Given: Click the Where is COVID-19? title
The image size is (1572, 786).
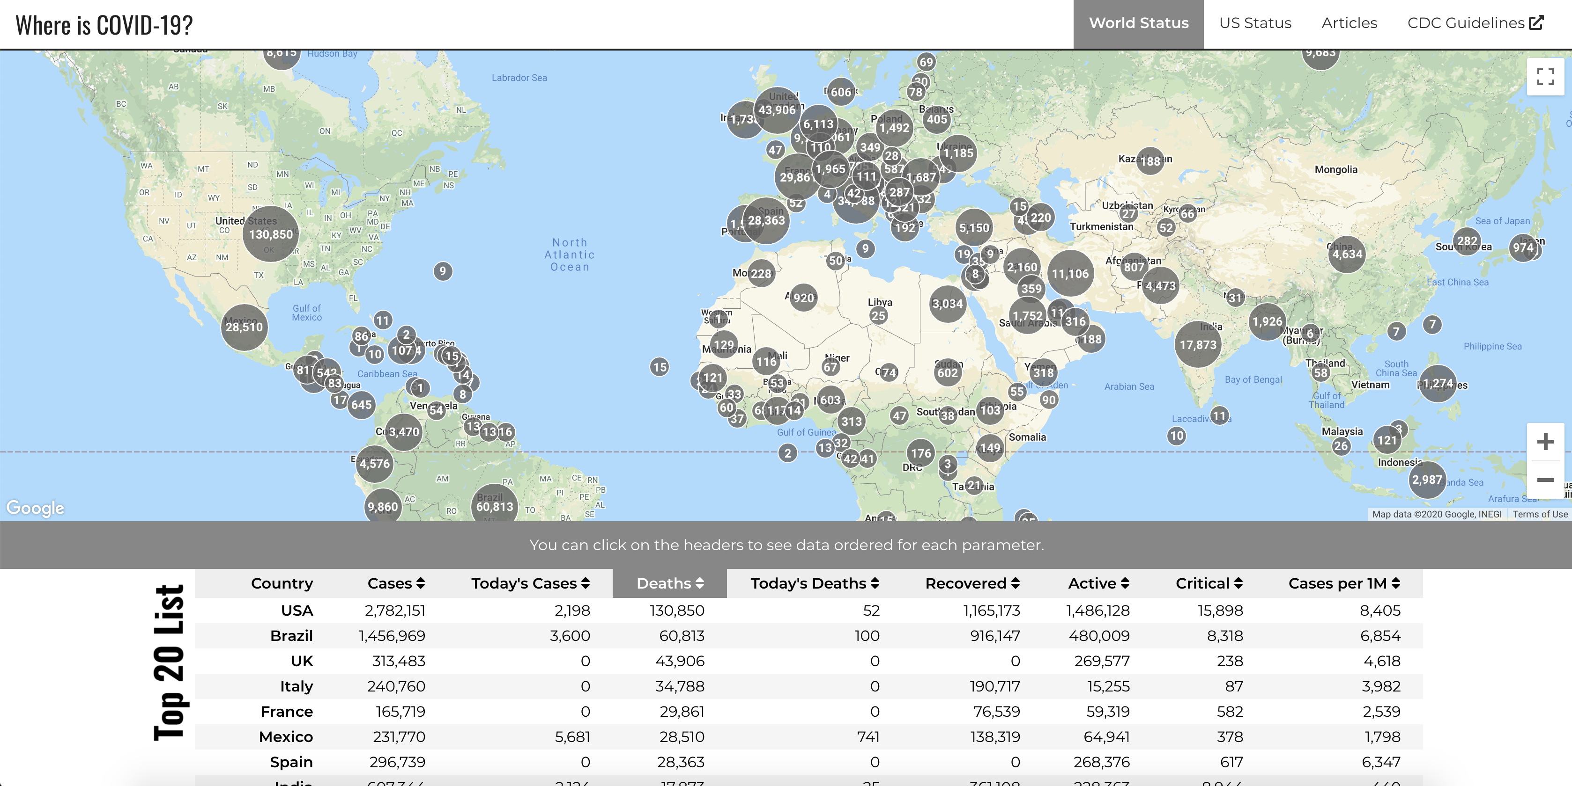Looking at the screenshot, I should (104, 25).
